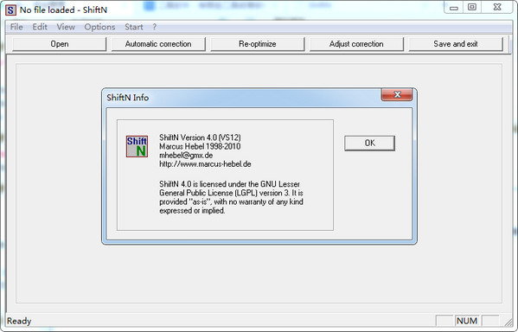Click the LGPL license paragraph text
518x332 pixels.
(231, 197)
